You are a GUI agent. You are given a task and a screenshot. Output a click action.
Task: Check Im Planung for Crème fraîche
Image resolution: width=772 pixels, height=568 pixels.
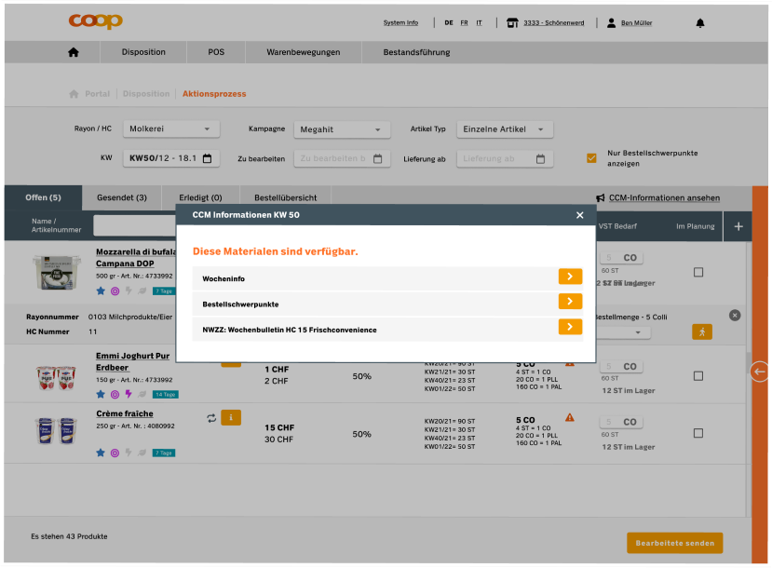coord(698,433)
